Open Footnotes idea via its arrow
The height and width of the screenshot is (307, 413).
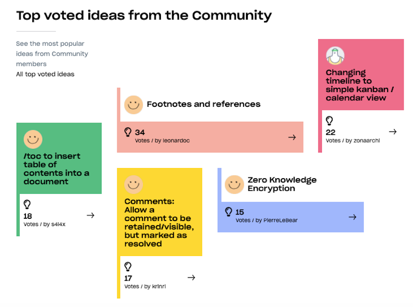292,137
